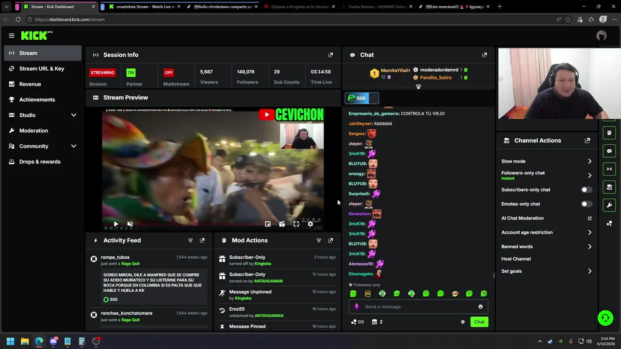Click the channel actions camera icon in right sidebar
Image resolution: width=621 pixels, height=349 pixels.
tap(609, 187)
